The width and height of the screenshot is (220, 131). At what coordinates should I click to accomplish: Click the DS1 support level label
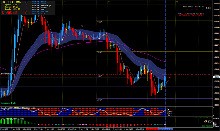99,100
